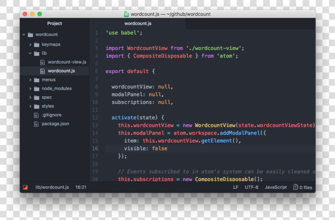This screenshot has height=220, width=335.
Task: Click addModalPanel in the code
Action: [x=240, y=133]
